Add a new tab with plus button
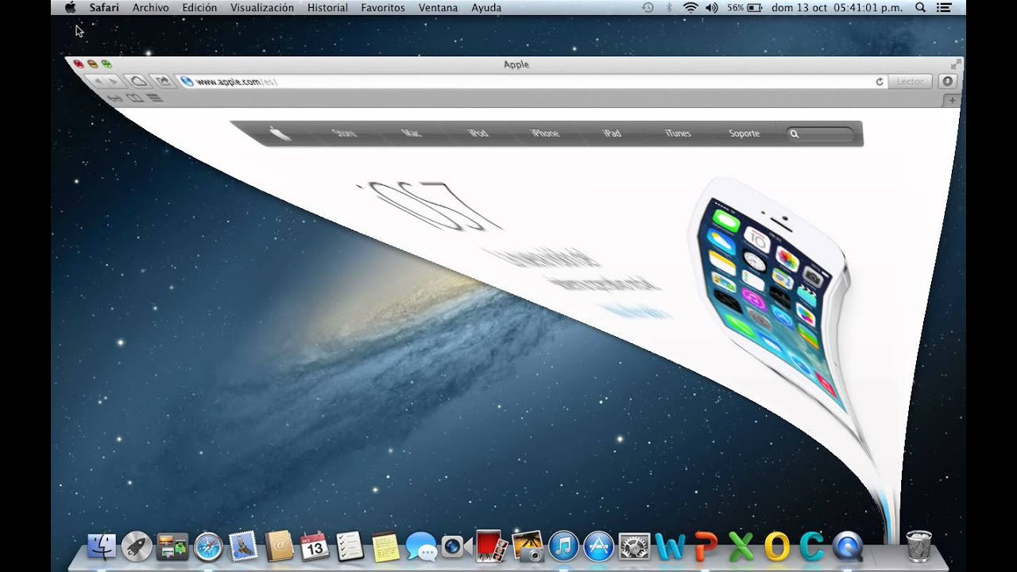Screen dimensions: 1017x572 click(952, 101)
